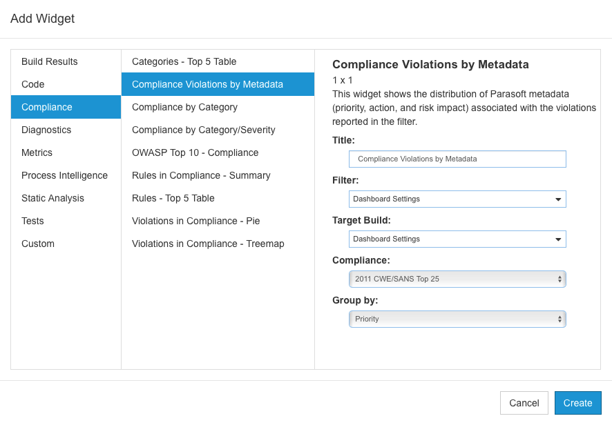This screenshot has height=425, width=612.
Task: Expand the Compliance selector showing 2011 CWE/SANS Top 25
Action: pos(457,279)
